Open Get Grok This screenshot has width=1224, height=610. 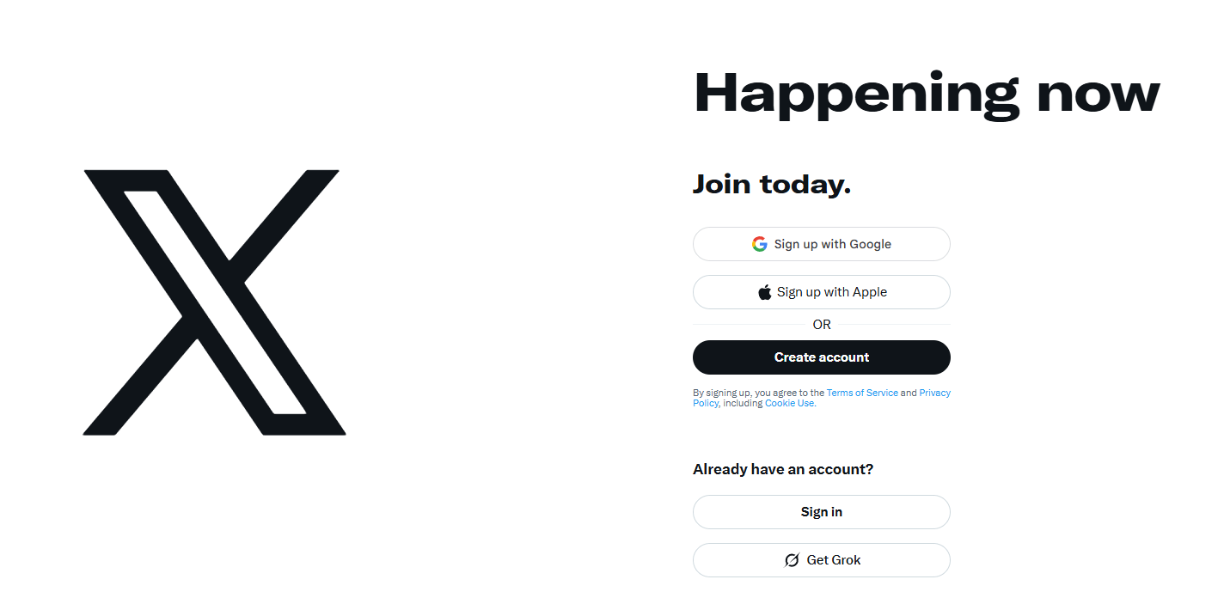pos(821,559)
